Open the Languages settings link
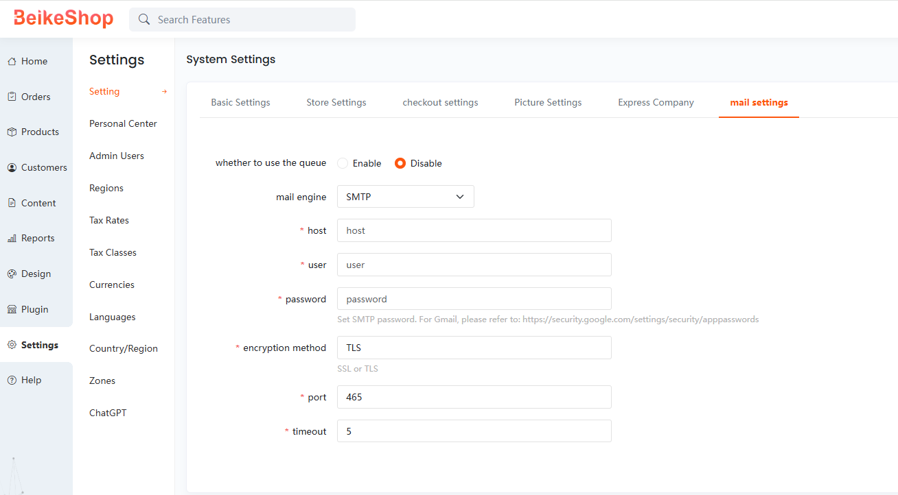 pyautogui.click(x=113, y=317)
